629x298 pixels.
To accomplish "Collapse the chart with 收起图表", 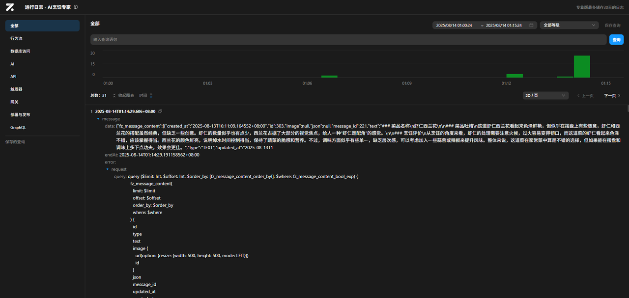I will tap(123, 95).
